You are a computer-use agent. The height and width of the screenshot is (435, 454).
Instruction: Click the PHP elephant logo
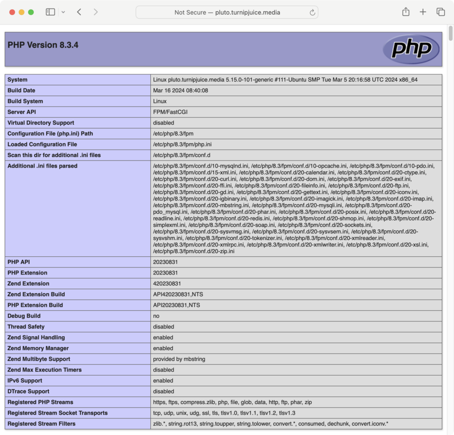click(410, 49)
